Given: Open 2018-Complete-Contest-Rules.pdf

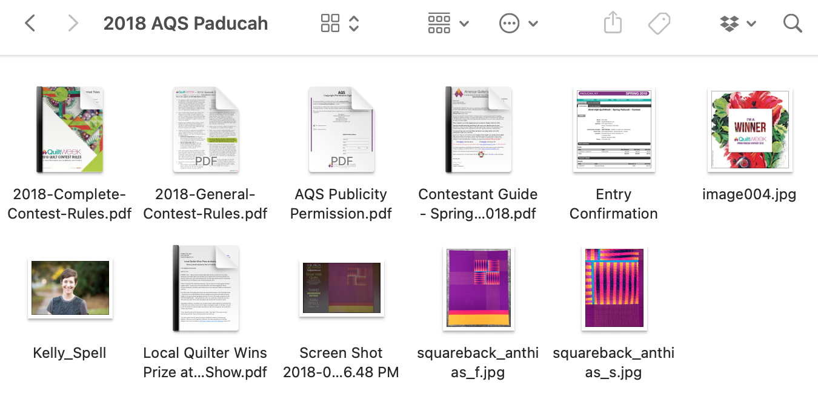Looking at the screenshot, I should click(70, 129).
